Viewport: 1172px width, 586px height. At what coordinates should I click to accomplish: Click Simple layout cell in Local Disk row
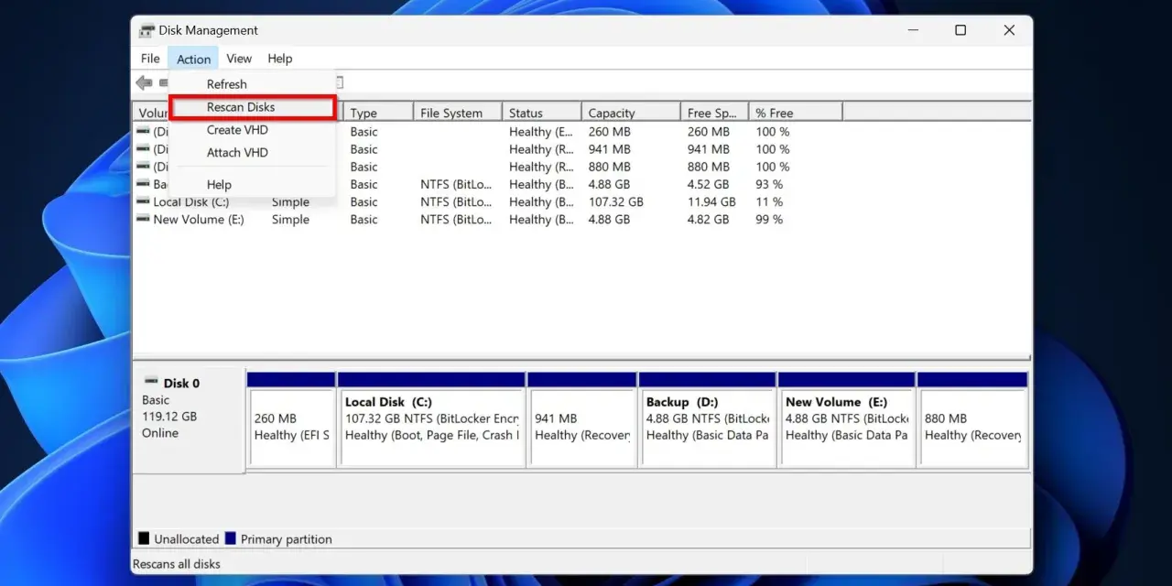click(x=290, y=201)
